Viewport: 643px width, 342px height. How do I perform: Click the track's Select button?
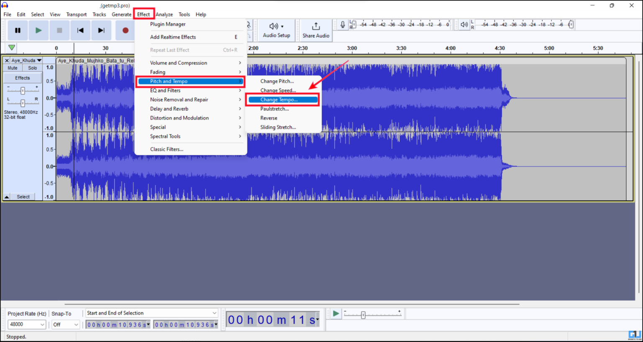point(23,197)
